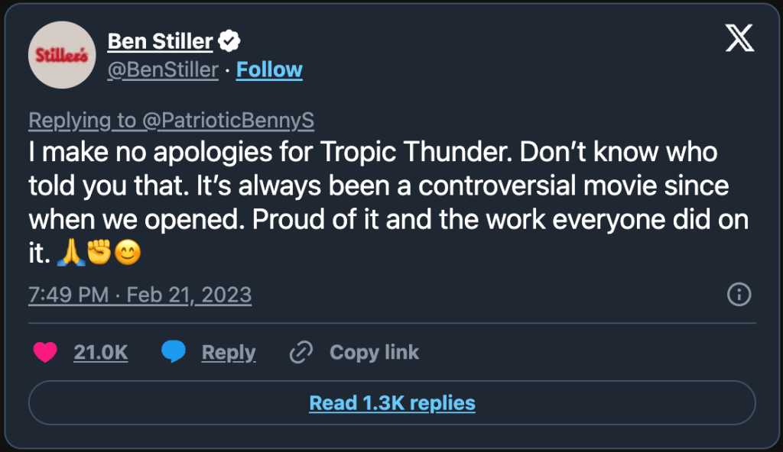The width and height of the screenshot is (783, 452).
Task: Click the red heart like icon
Action: [47, 352]
